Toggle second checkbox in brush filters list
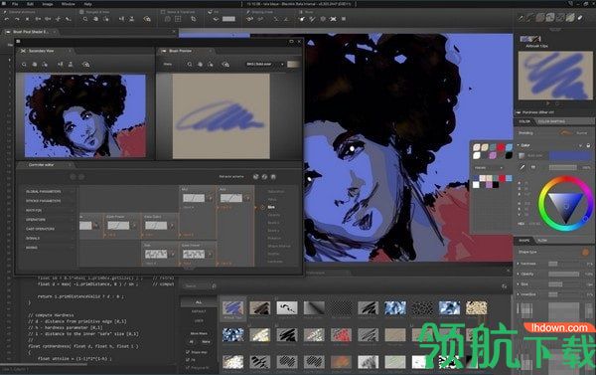596x375 pixels. [x=188, y=360]
